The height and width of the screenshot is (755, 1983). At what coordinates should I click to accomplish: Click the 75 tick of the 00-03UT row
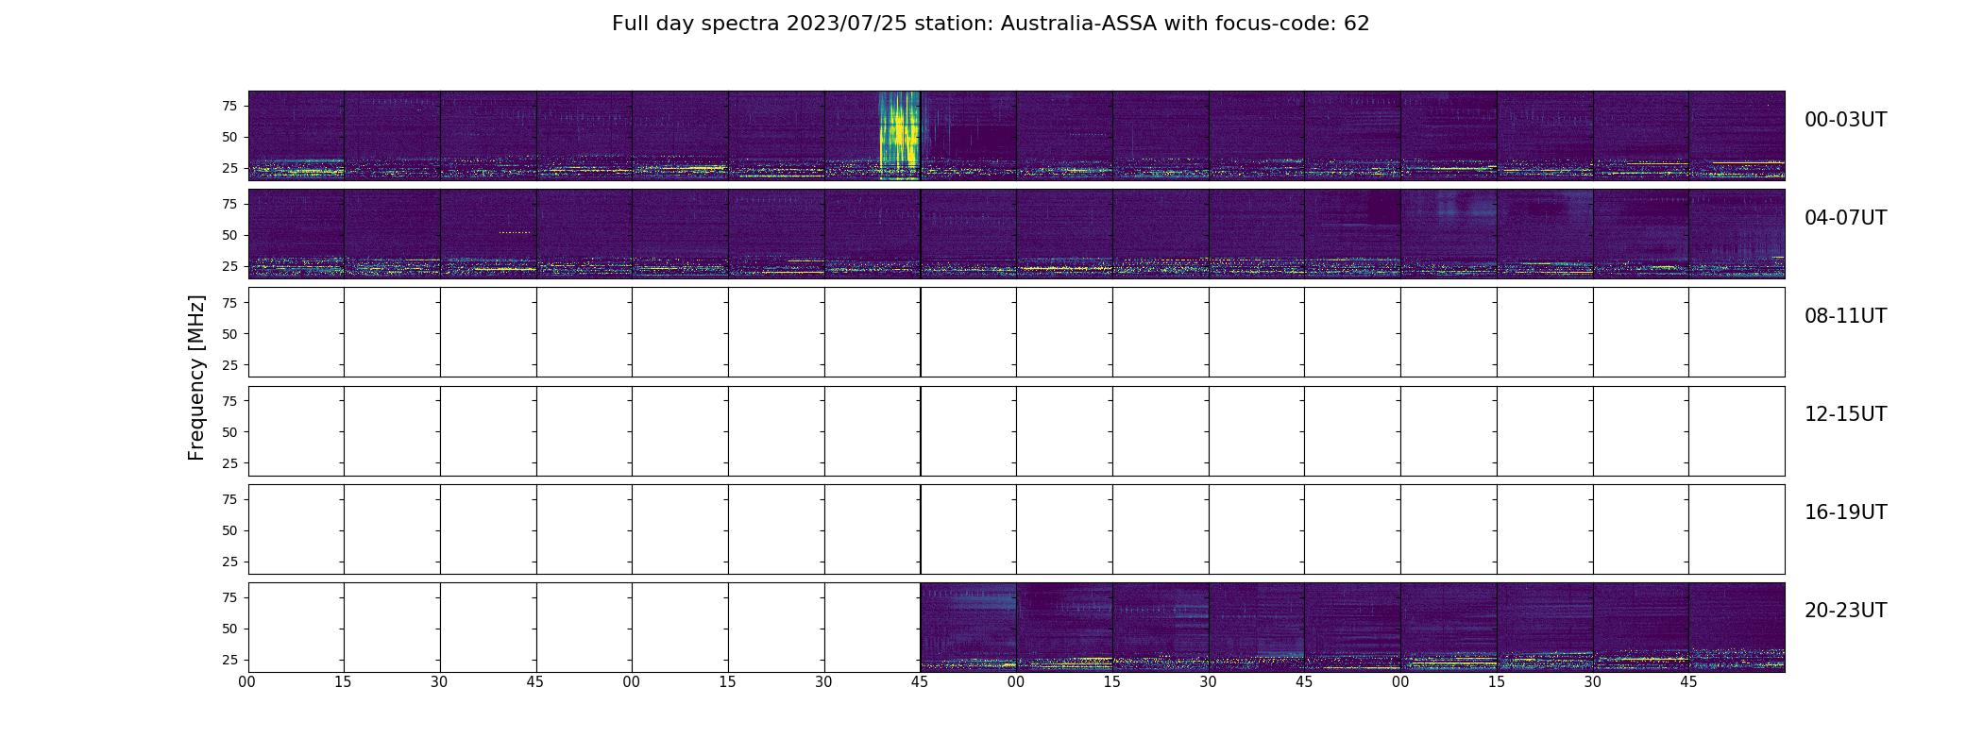point(229,106)
